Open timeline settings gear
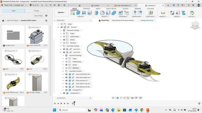Screen dimensions: 202x113 tap(199, 103)
